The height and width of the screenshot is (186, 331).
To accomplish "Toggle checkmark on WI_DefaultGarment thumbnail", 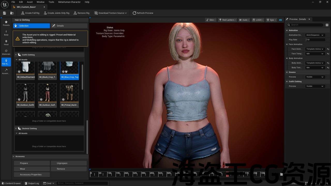I will click(x=19, y=72).
